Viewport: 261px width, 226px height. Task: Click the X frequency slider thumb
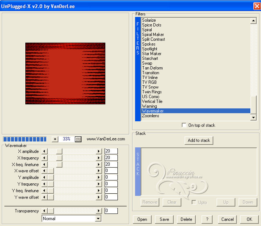click(x=59, y=158)
